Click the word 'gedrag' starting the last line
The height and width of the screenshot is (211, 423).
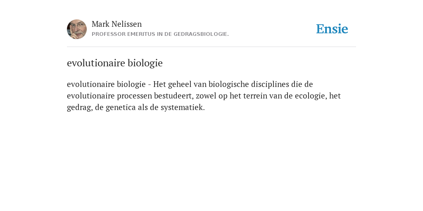(x=78, y=108)
